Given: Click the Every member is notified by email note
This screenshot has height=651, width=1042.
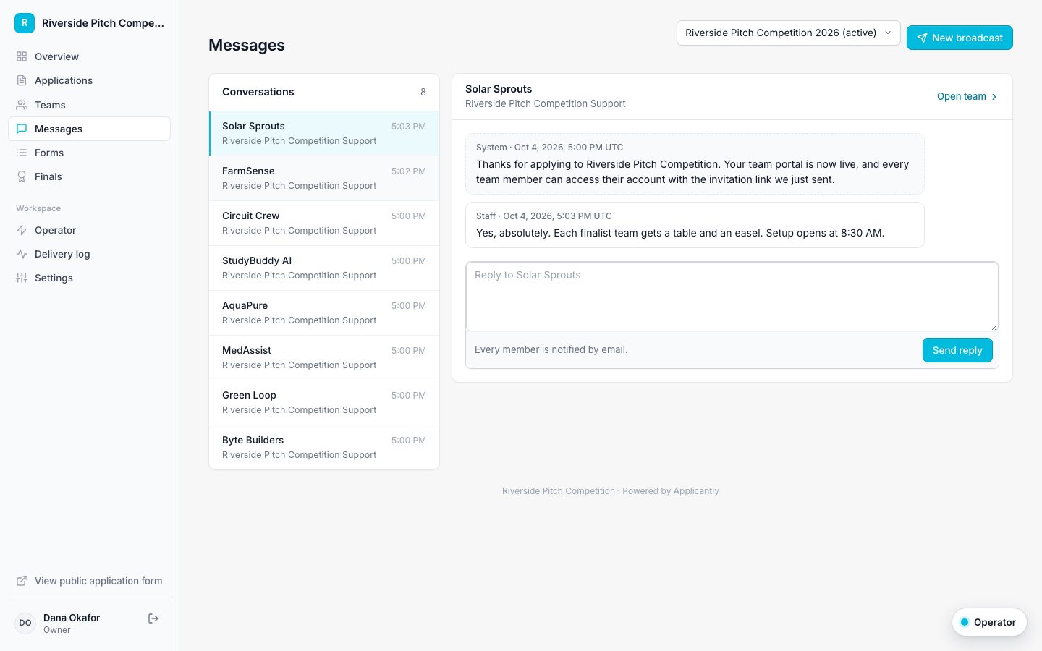Looking at the screenshot, I should [x=551, y=350].
